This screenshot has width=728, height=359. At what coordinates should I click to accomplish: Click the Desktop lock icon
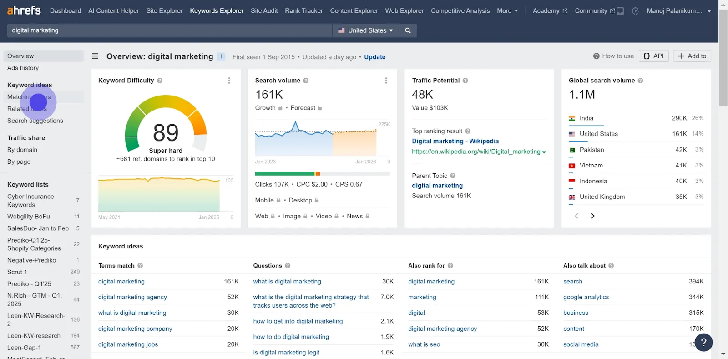(x=317, y=201)
